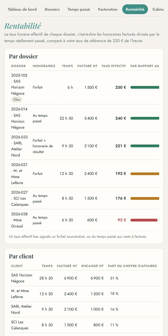The height and width of the screenshot is (336, 168).
Task: Select the active Rentabilité tab
Action: tap(135, 9)
